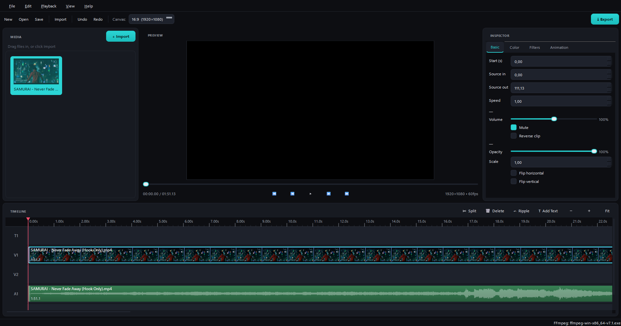This screenshot has width=621, height=326.
Task: Switch to the Color inspector tab
Action: (x=515, y=47)
